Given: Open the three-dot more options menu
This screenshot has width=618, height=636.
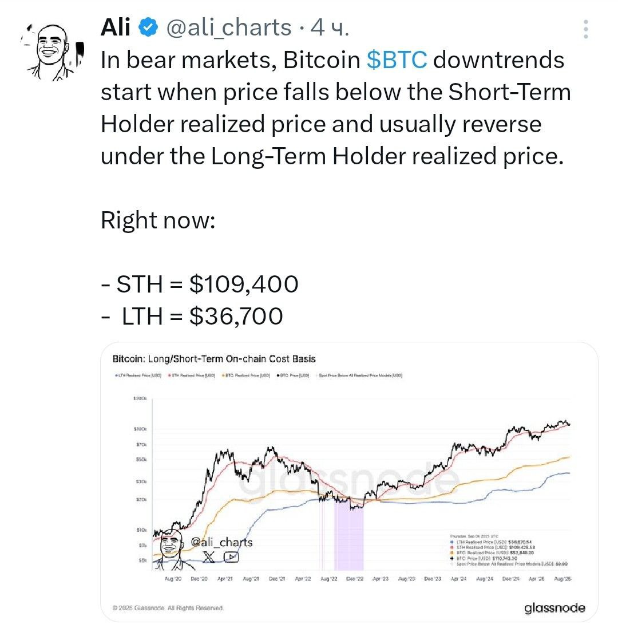Looking at the screenshot, I should [585, 29].
